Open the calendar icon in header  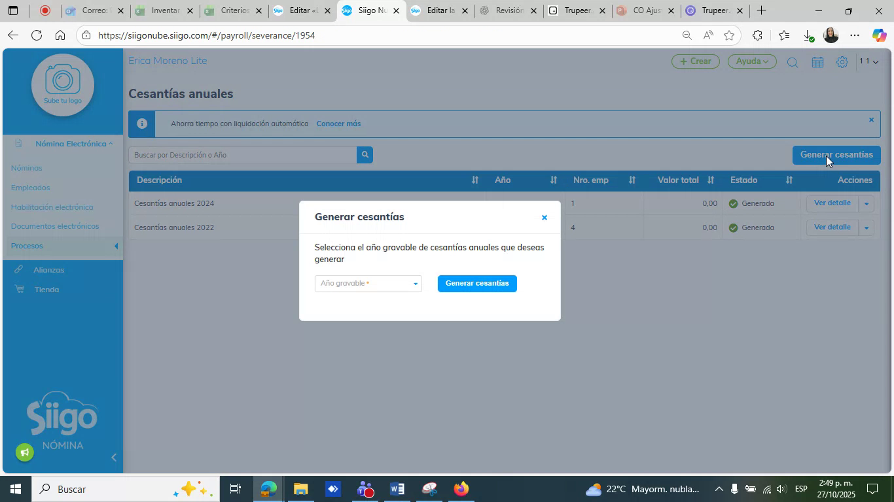tap(817, 62)
